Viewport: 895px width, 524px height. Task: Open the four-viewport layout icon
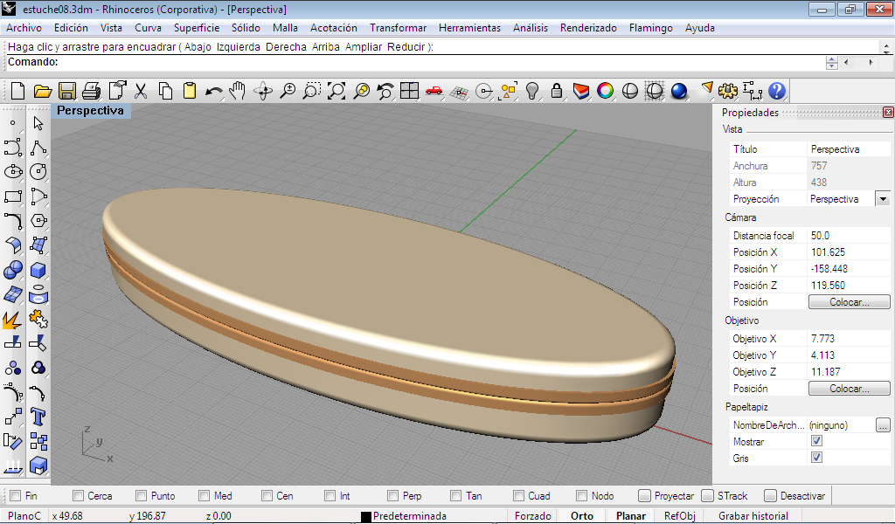[x=409, y=91]
